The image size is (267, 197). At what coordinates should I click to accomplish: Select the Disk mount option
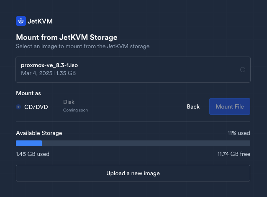pyautogui.click(x=69, y=102)
